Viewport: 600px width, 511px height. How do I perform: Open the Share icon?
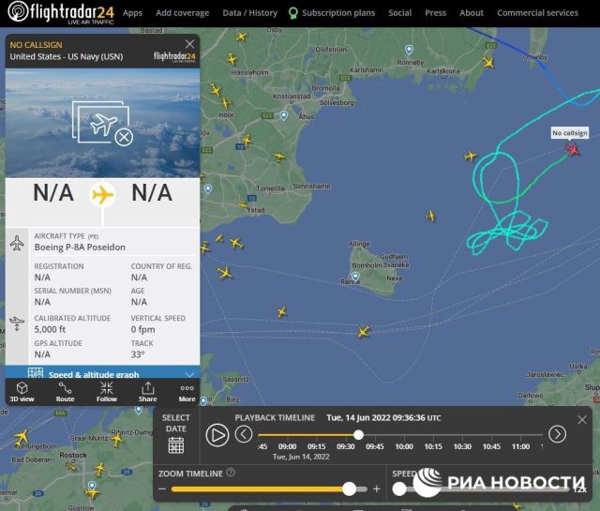pyautogui.click(x=148, y=388)
